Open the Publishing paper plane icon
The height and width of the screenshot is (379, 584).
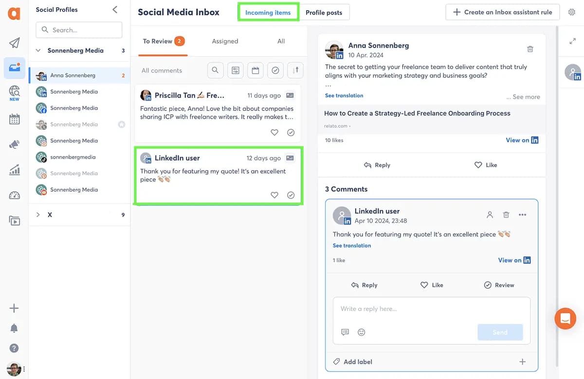[x=14, y=43]
